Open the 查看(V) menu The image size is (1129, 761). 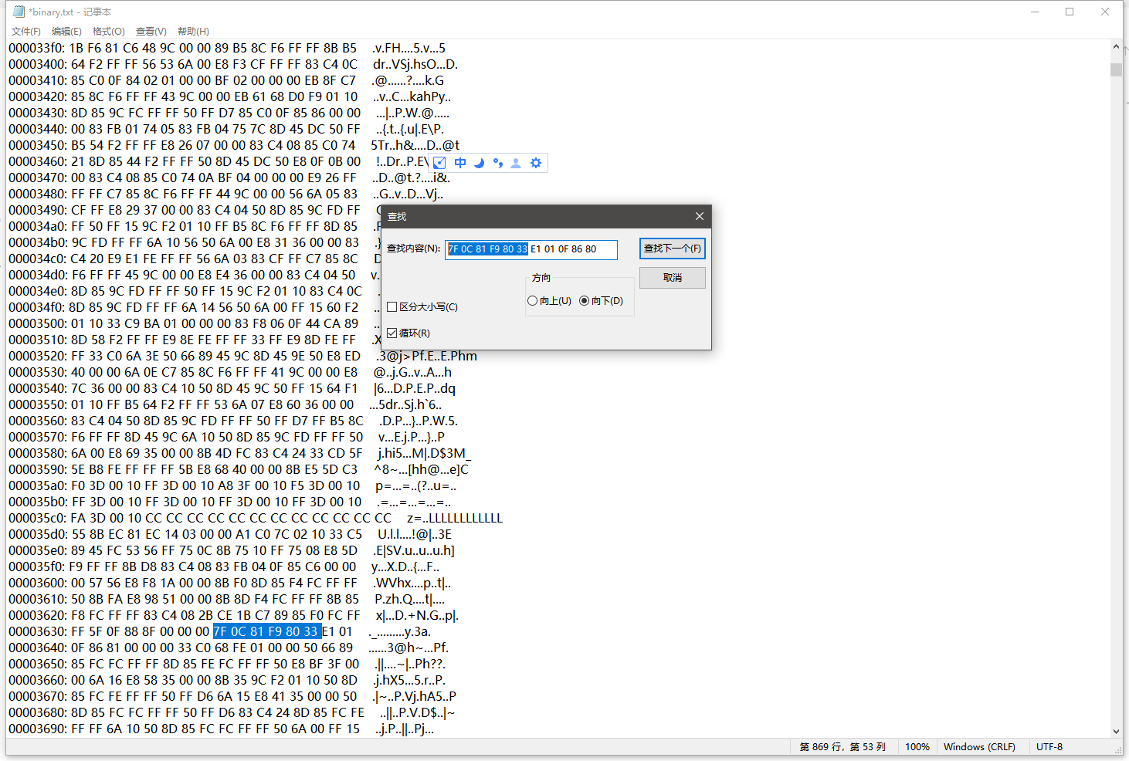[x=151, y=32]
